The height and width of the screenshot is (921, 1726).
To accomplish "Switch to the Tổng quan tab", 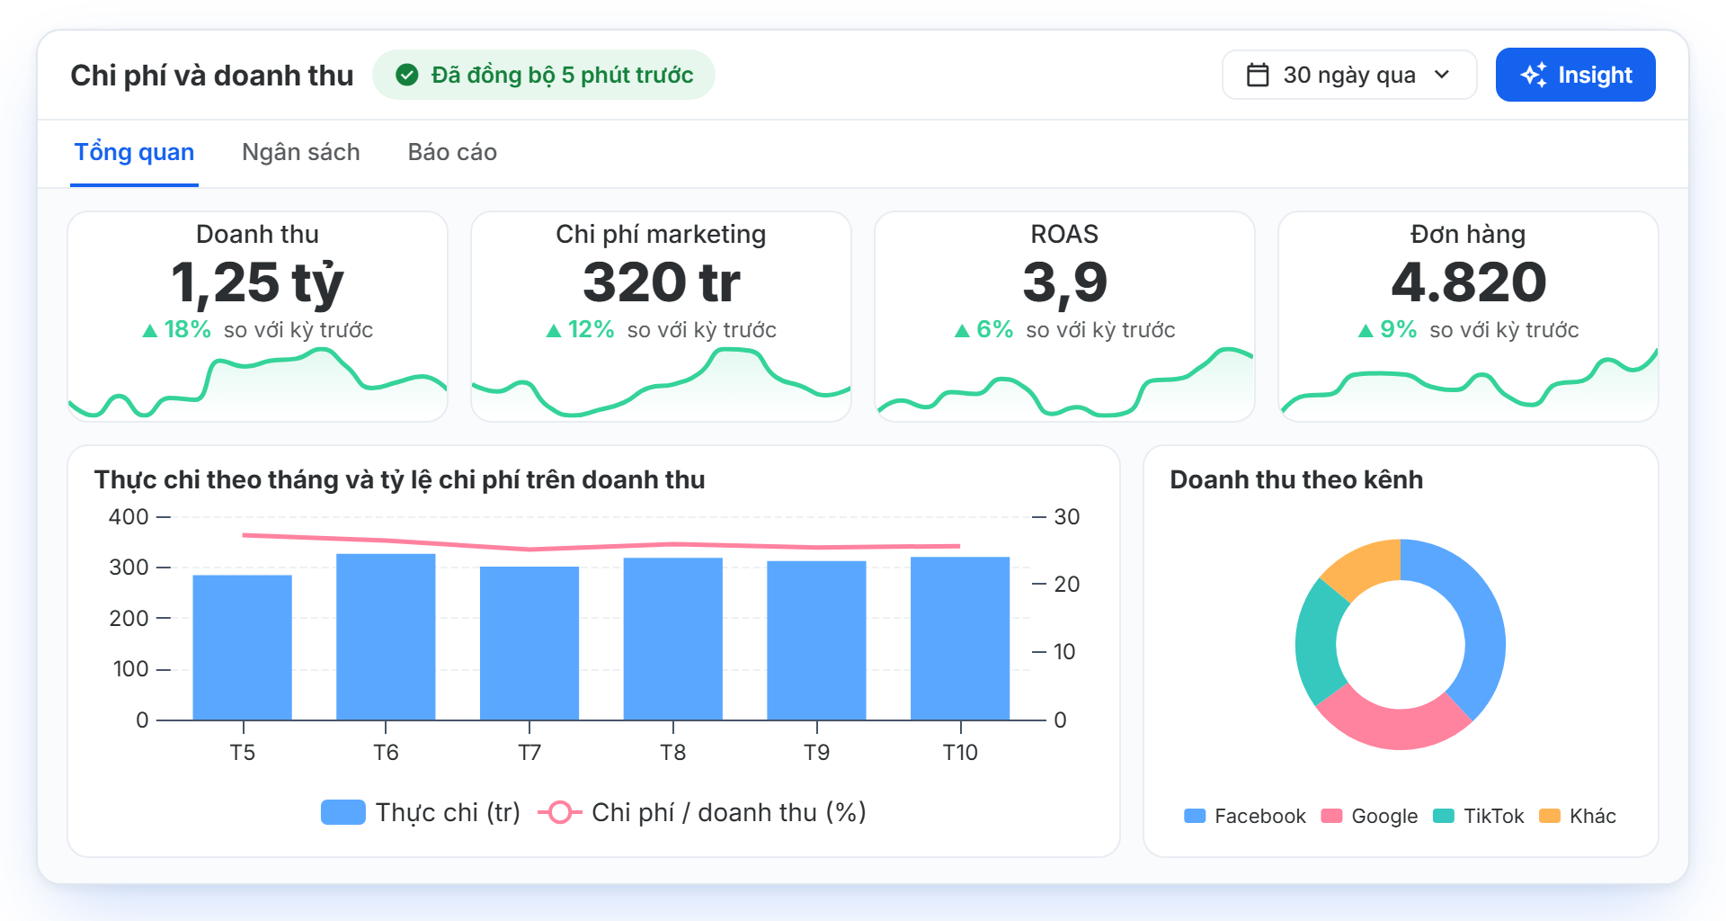I will [x=134, y=152].
